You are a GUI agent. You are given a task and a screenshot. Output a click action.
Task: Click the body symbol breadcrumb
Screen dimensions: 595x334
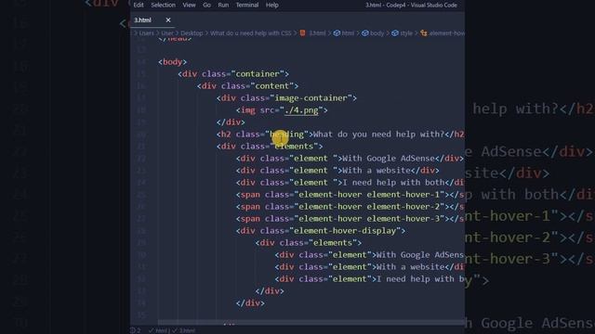pos(373,33)
